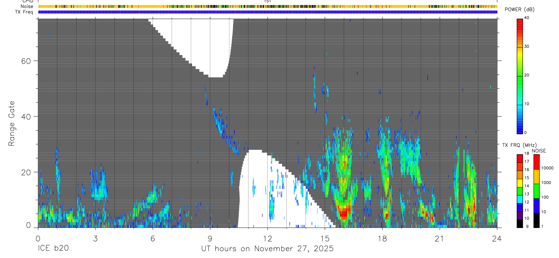Click the blue 11–12 MHz TX FRQ swatch

click(x=519, y=207)
